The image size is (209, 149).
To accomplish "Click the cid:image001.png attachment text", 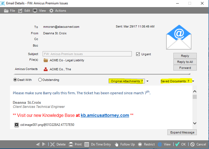I will tap(47, 125).
